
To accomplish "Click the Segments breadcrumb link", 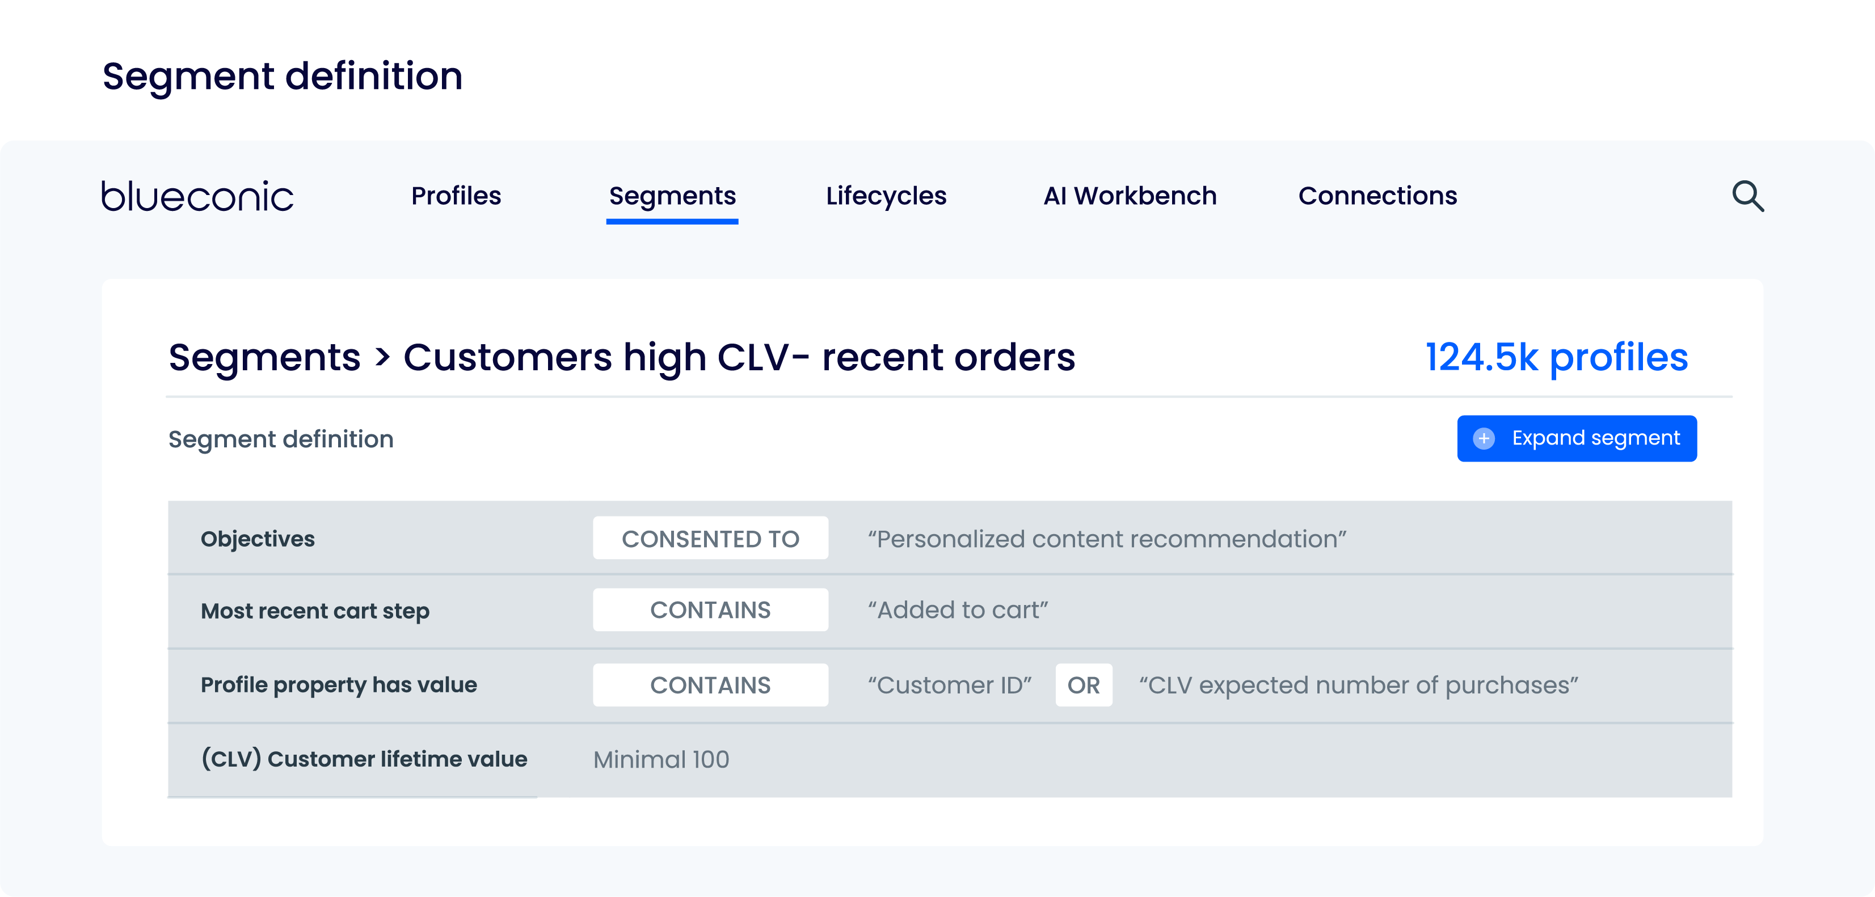I will tap(264, 357).
